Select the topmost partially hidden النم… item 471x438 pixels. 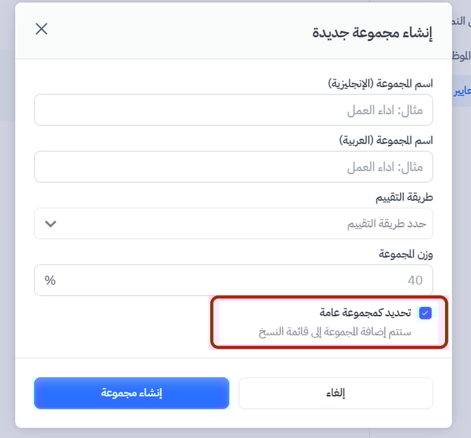461,21
